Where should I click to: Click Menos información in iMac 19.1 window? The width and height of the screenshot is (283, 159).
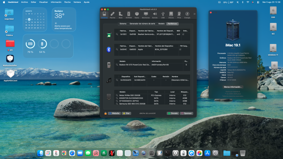pyautogui.click(x=233, y=87)
